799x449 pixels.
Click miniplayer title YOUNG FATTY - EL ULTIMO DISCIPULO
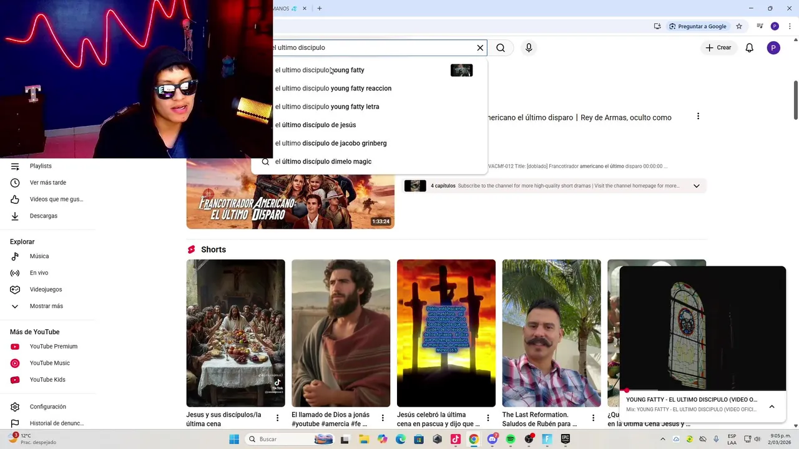tap(692, 400)
